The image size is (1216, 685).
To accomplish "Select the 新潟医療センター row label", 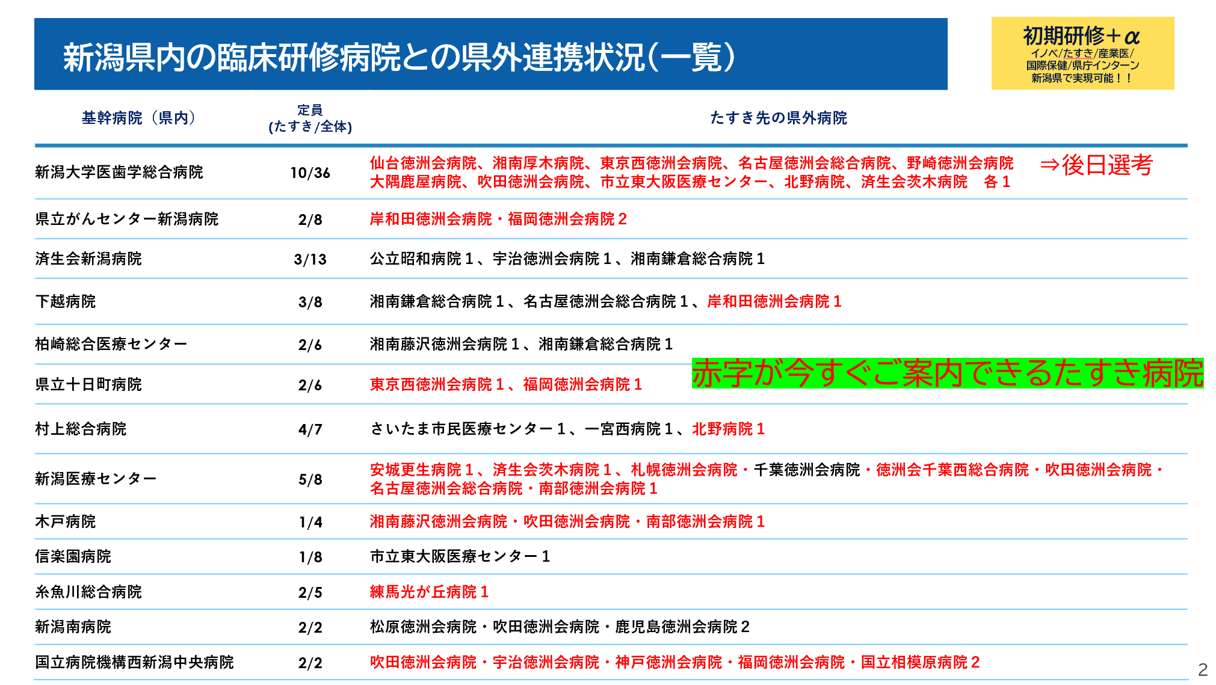I will [x=96, y=479].
